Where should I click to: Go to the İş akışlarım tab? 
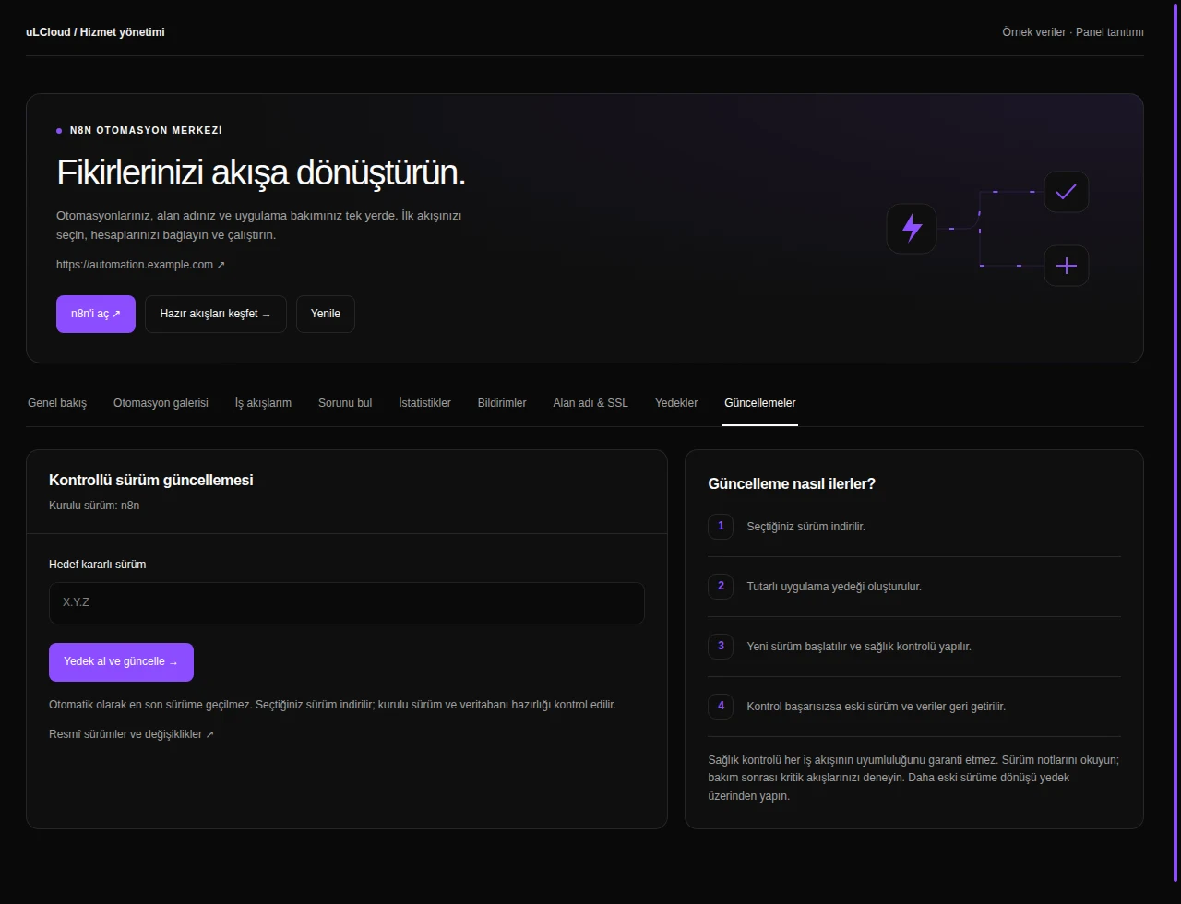(x=263, y=403)
